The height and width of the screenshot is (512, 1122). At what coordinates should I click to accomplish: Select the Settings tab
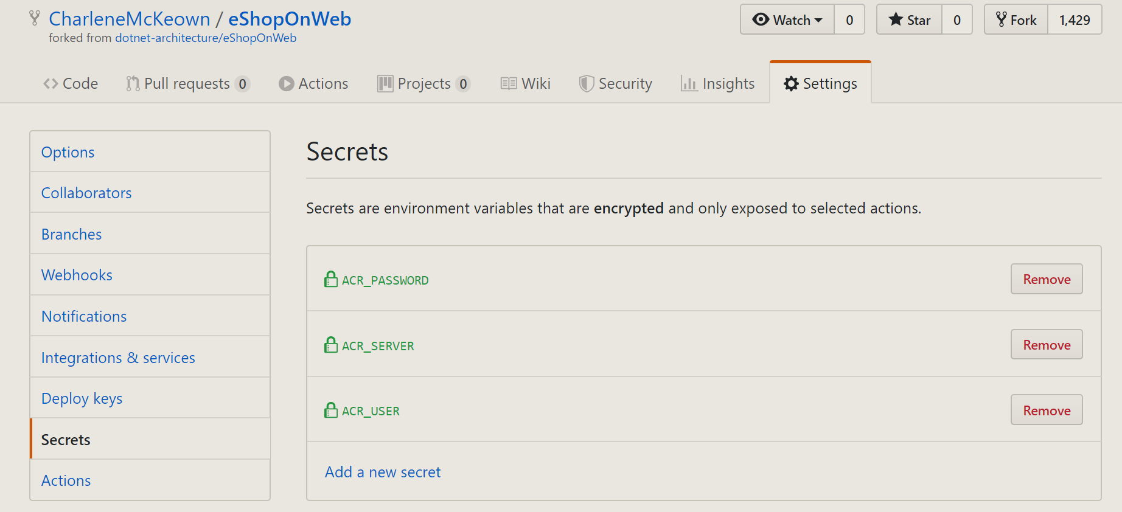[x=820, y=83]
